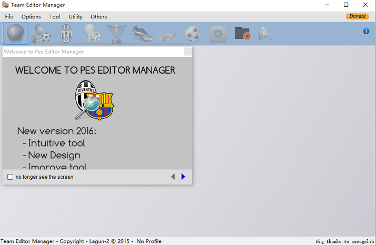Click the blue info icon

coord(366,31)
